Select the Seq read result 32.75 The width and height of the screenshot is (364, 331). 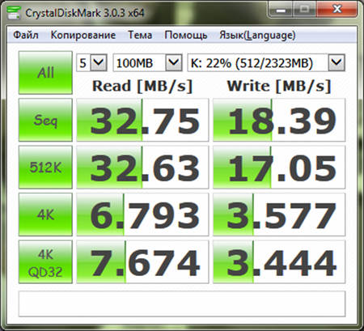142,120
